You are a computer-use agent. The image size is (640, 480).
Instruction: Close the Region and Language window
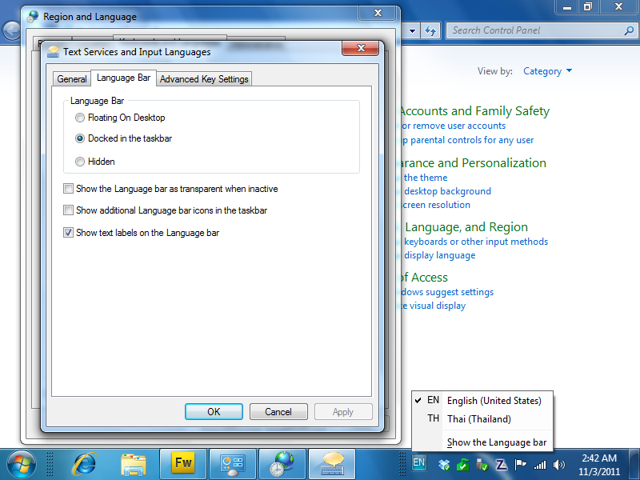pos(378,13)
